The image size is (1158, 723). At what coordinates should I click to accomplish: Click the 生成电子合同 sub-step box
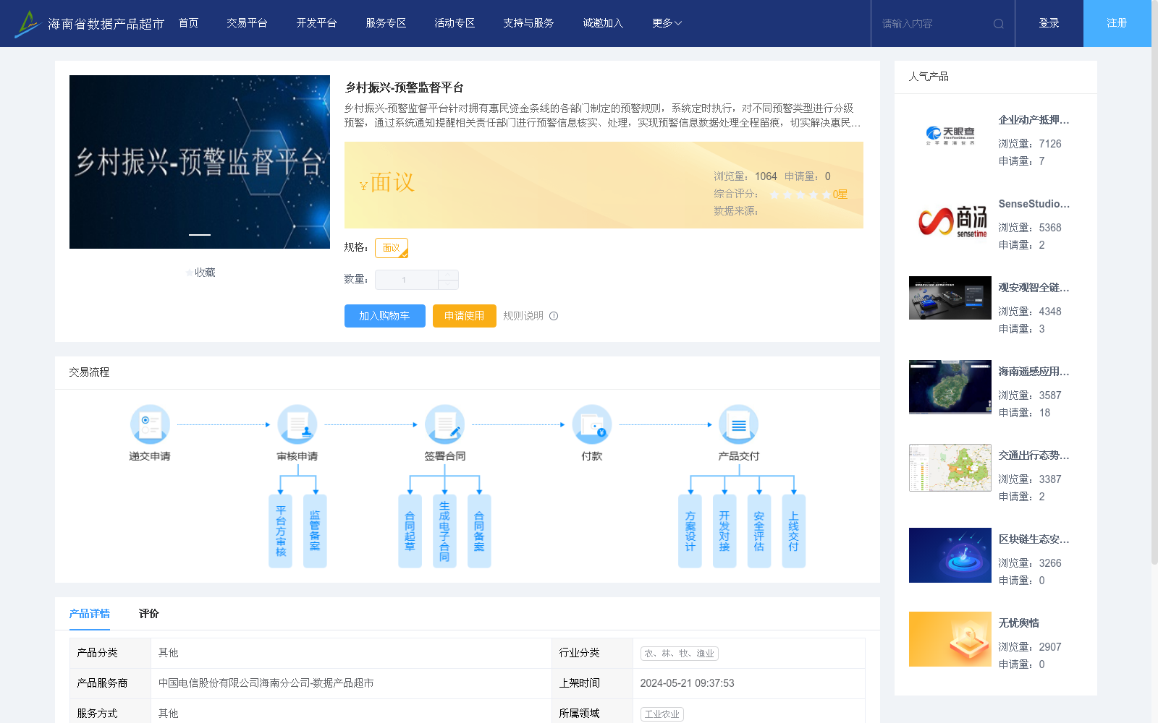tap(444, 531)
